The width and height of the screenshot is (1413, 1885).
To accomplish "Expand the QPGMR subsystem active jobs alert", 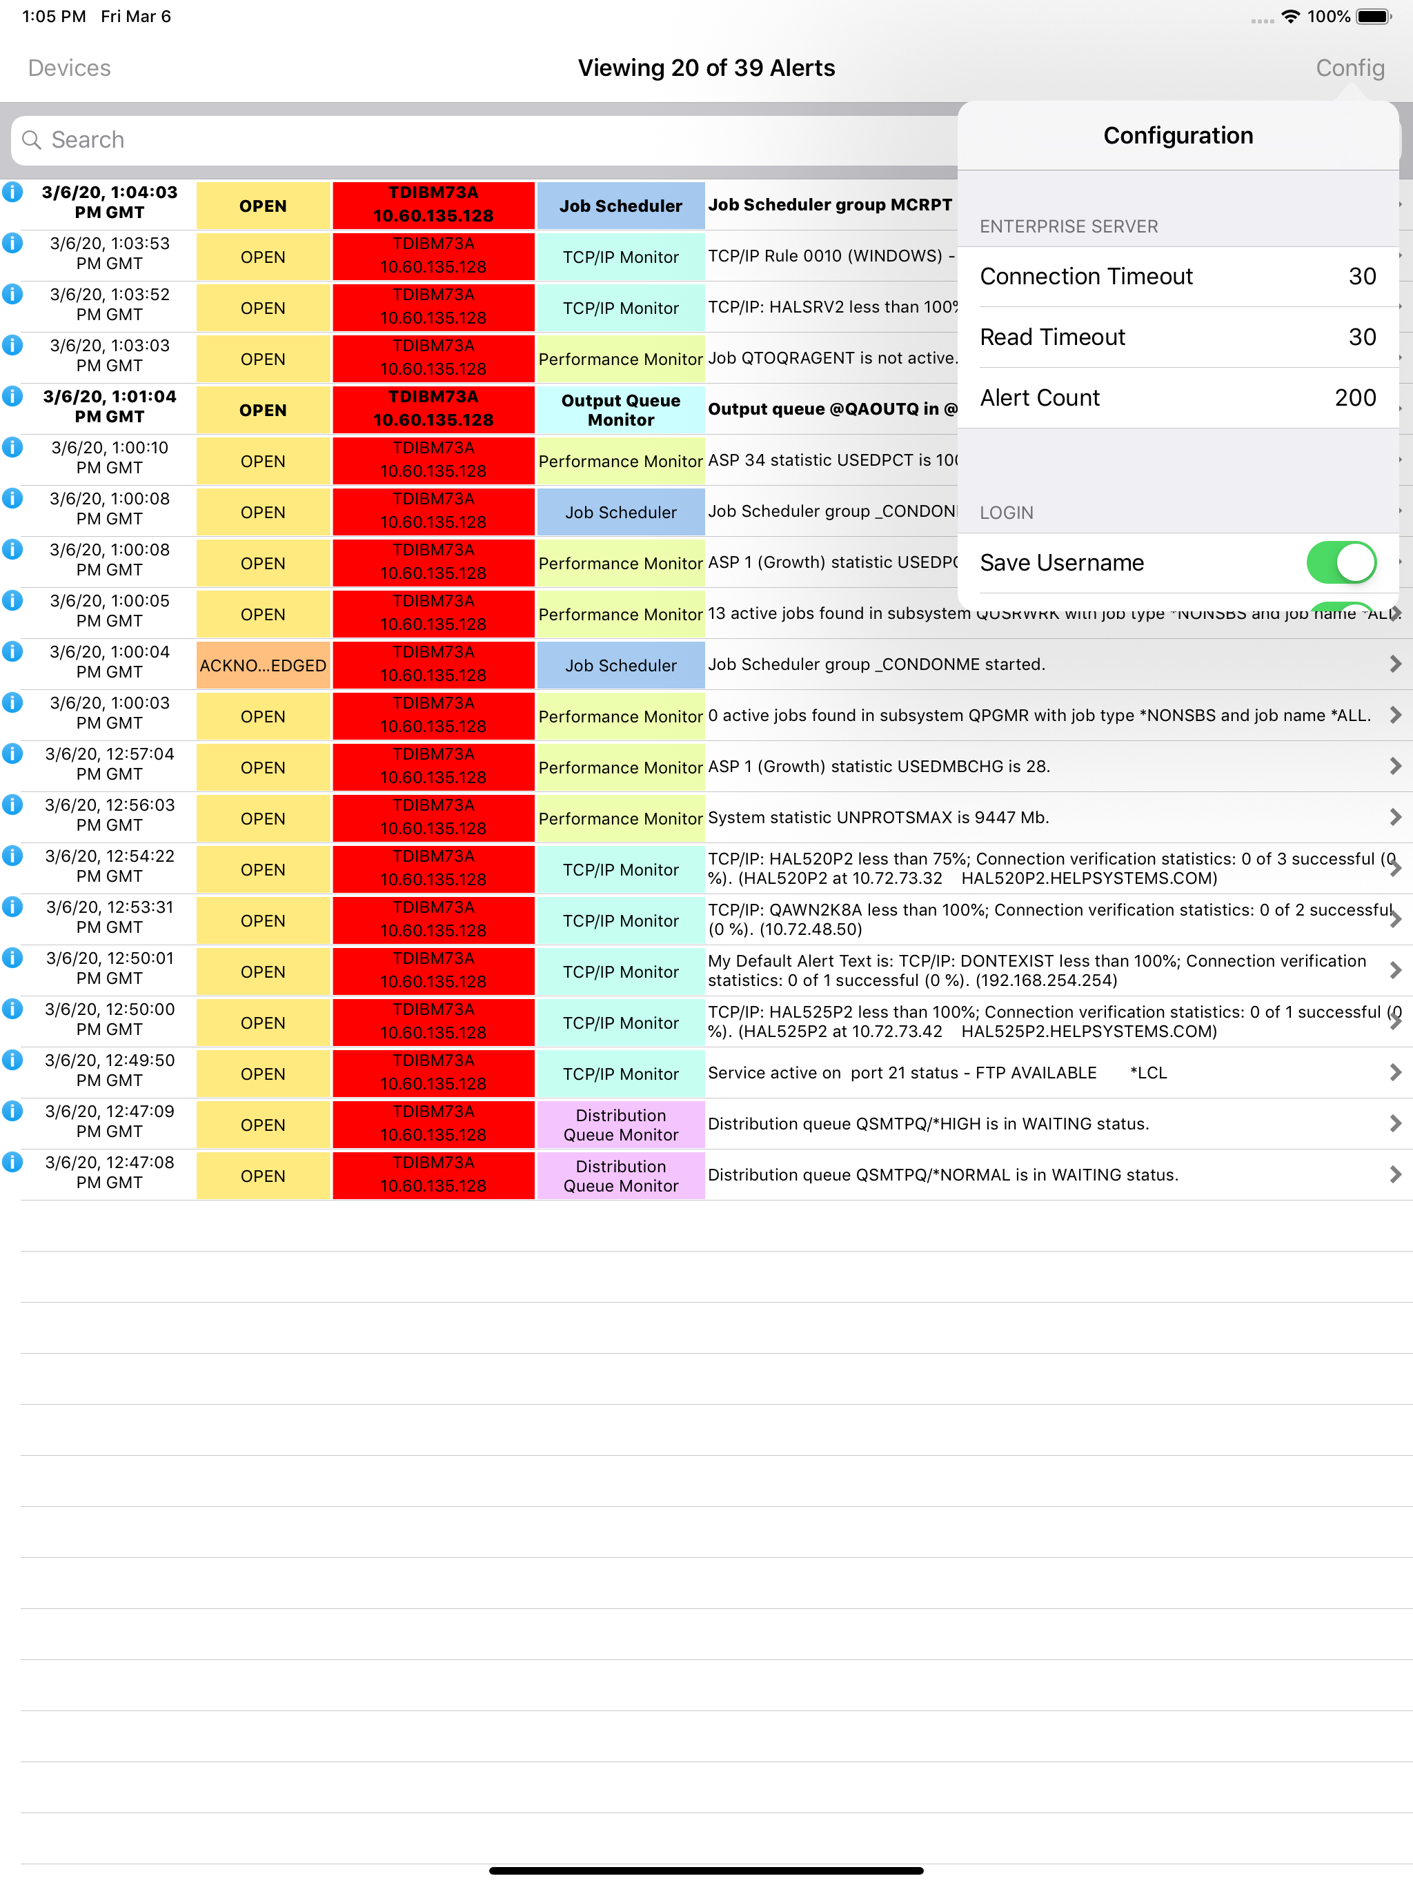I will 1395,715.
